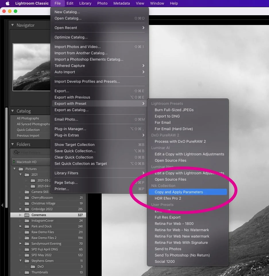Open the Apple menu

coord(7,3)
